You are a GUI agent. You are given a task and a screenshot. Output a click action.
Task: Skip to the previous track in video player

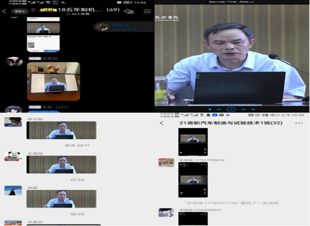(x=219, y=109)
